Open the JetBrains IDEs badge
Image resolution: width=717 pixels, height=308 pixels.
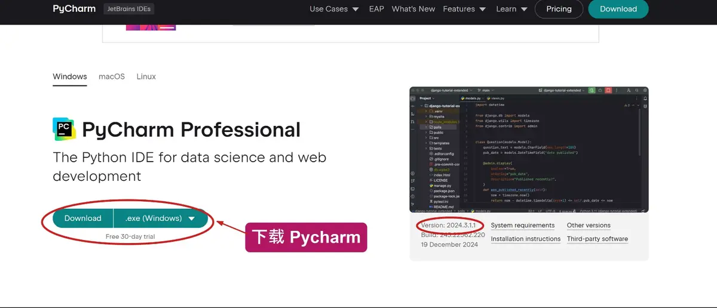(128, 9)
